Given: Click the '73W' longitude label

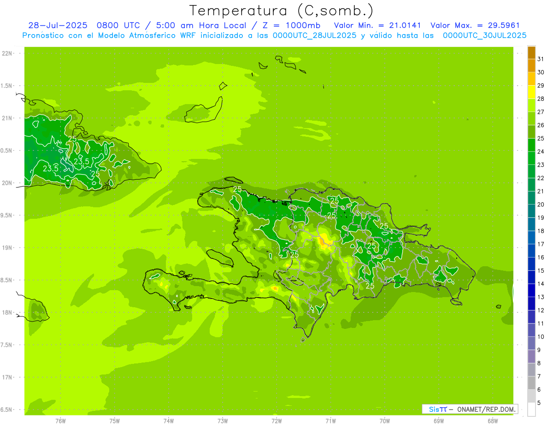Looking at the screenshot, I should (x=223, y=421).
